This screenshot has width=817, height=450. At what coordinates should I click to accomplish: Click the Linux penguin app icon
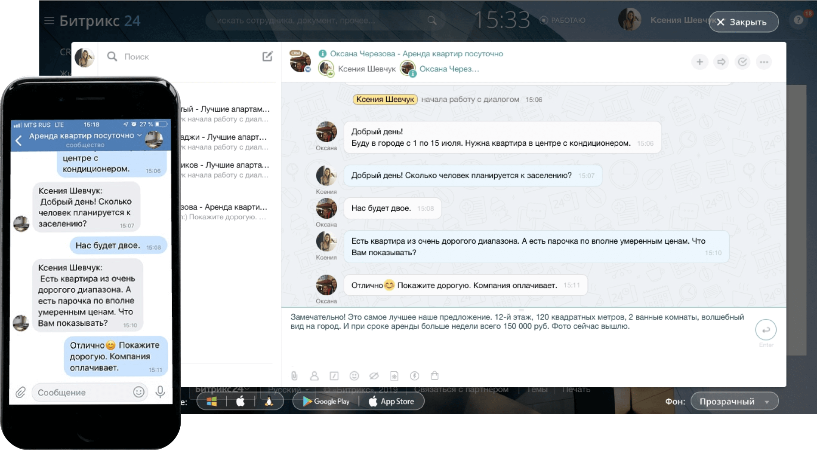click(269, 401)
